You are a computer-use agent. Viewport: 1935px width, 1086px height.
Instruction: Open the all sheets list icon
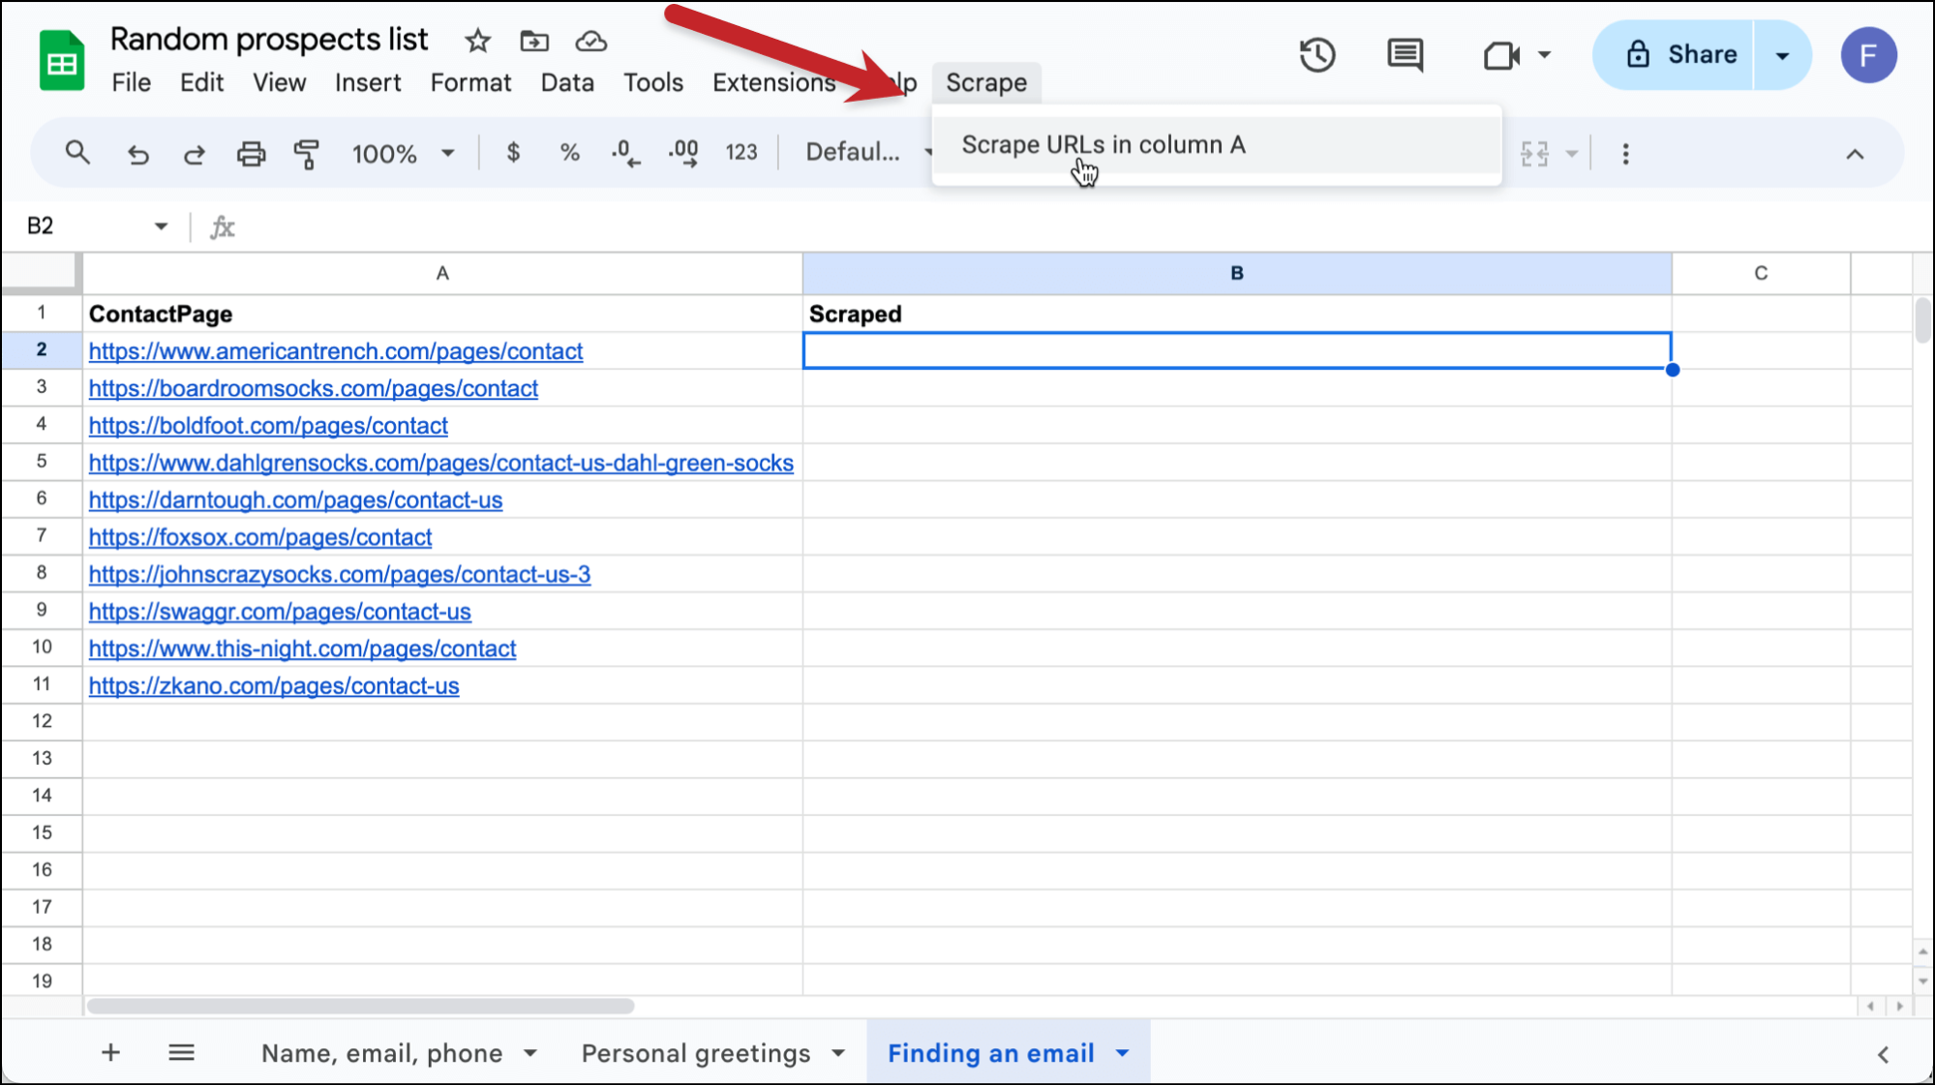(x=181, y=1053)
